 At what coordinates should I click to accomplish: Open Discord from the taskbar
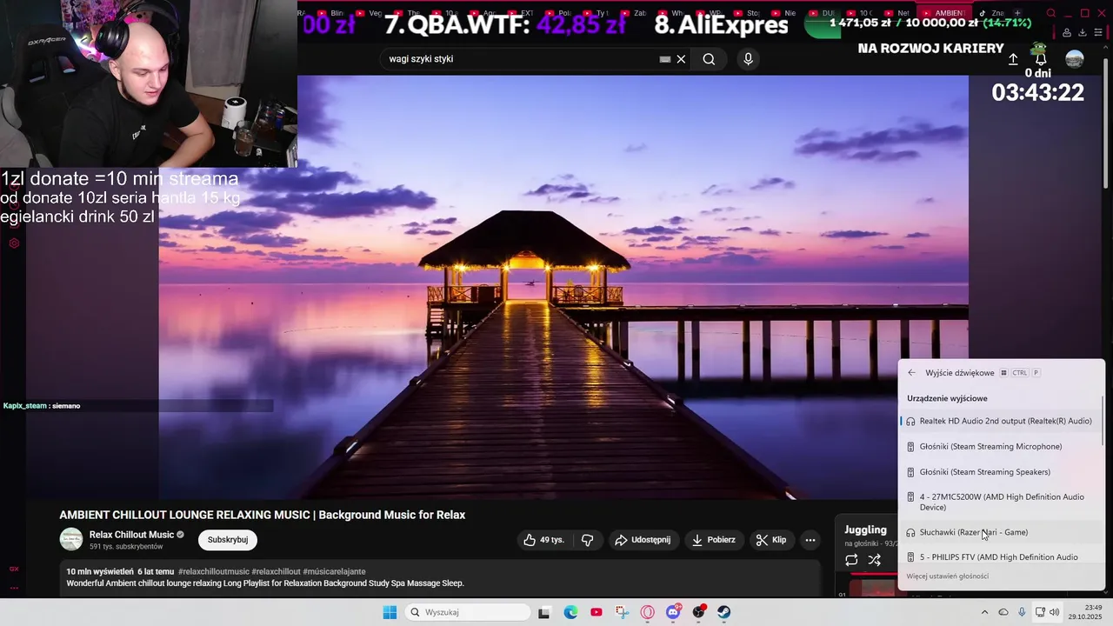click(x=673, y=612)
